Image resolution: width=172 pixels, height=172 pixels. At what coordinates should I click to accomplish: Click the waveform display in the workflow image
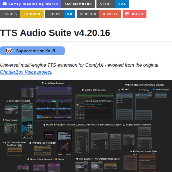tap(54, 108)
